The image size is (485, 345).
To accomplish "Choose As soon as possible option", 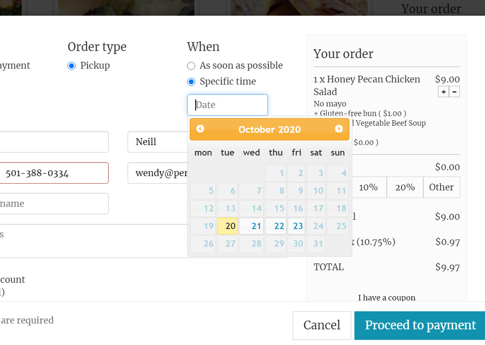I will [191, 66].
